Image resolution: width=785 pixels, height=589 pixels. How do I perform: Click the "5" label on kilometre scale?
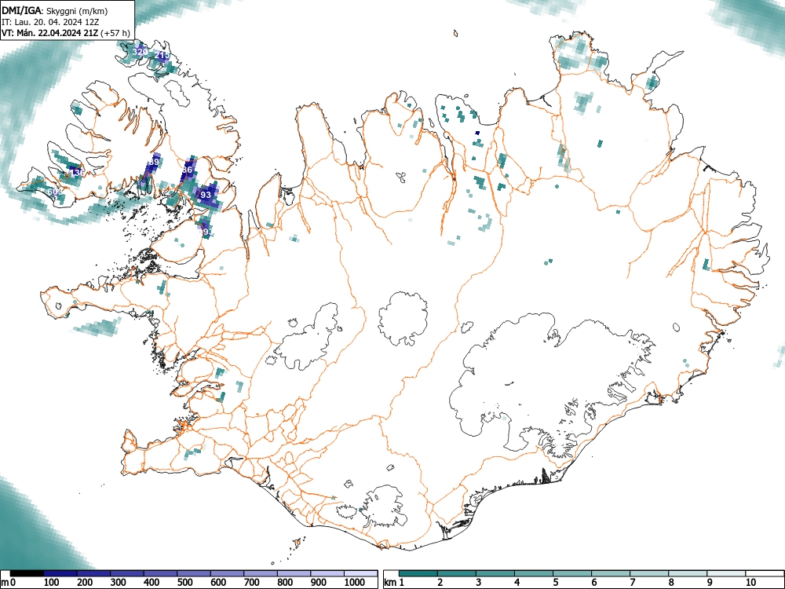(556, 582)
